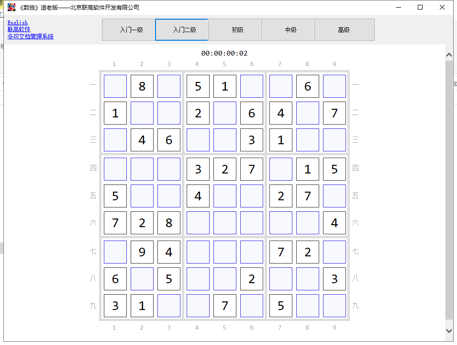
Task: Select empty cell at row 四 column 3
Action: click(169, 169)
